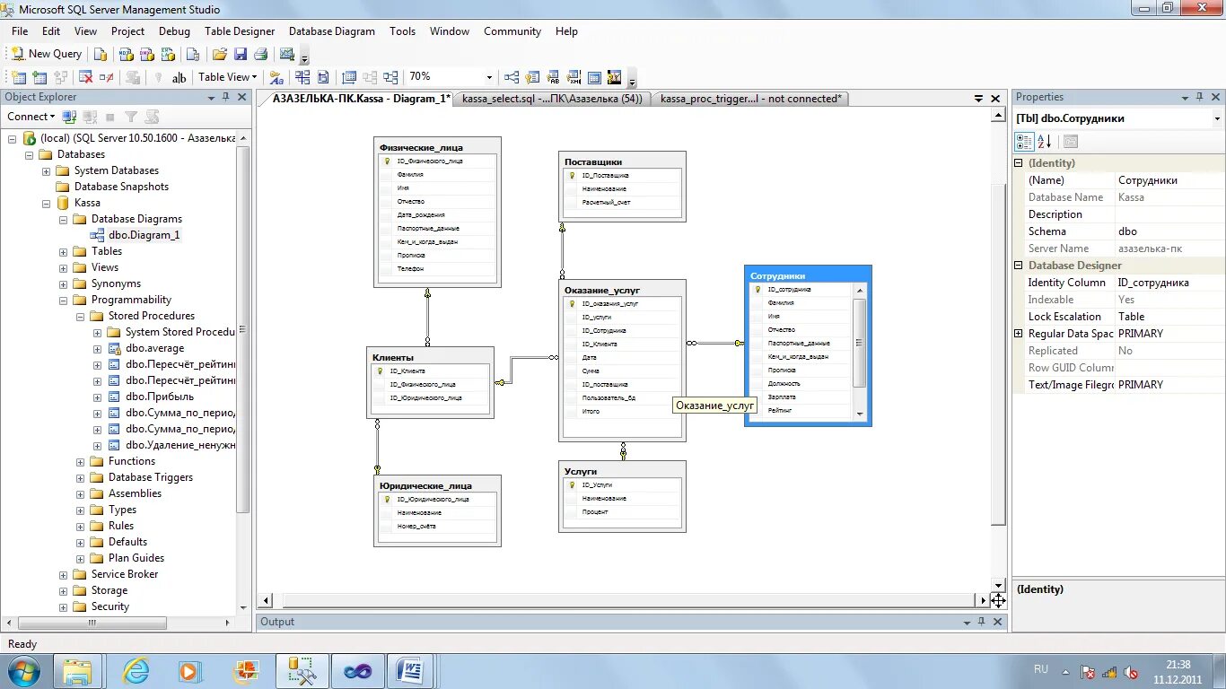Viewport: 1226px width, 689px height.
Task: Collapse the Database Designer property category
Action: pyautogui.click(x=1019, y=266)
